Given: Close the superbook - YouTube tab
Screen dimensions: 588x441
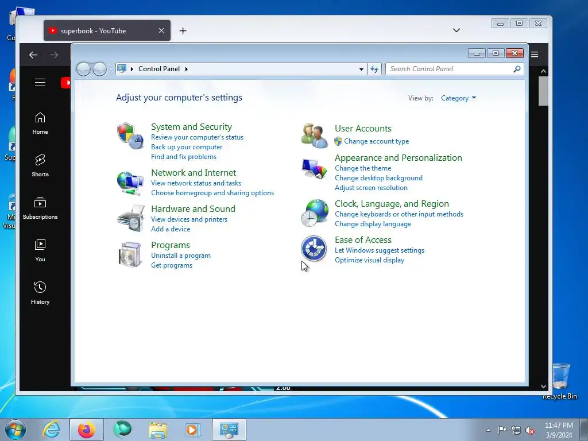Looking at the screenshot, I should [x=161, y=31].
